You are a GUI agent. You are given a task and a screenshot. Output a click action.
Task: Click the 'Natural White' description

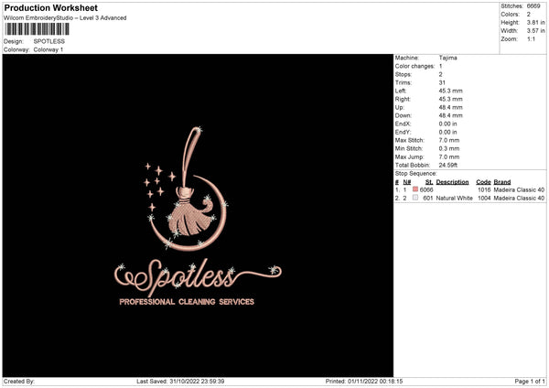pos(455,199)
